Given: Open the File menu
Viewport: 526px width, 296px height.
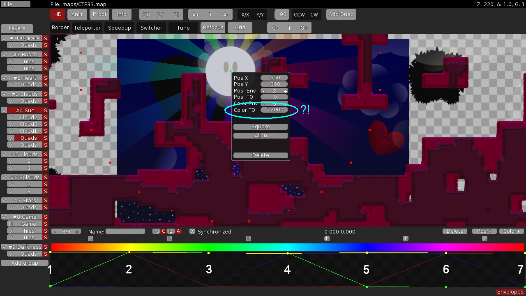Looking at the screenshot, I should point(15,4).
